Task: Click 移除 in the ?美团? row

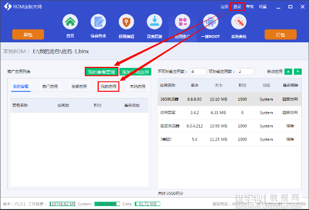Action: coord(290,139)
